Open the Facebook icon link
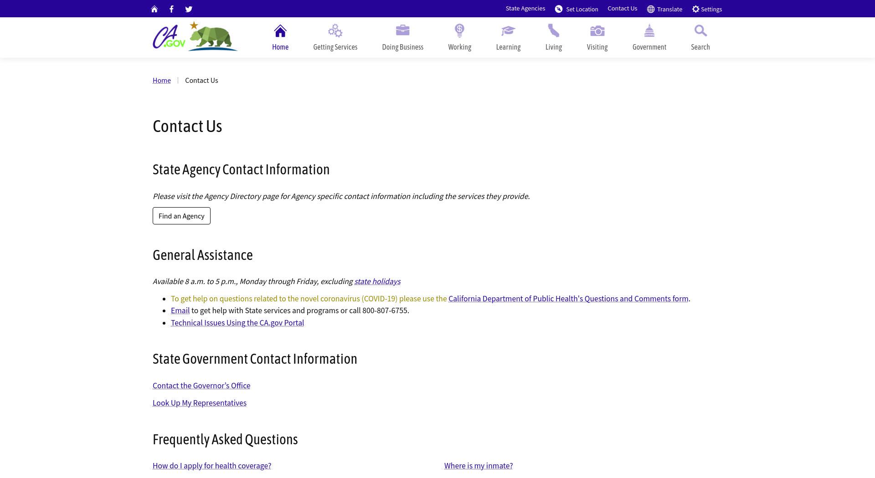The height and width of the screenshot is (478, 875). click(x=171, y=9)
